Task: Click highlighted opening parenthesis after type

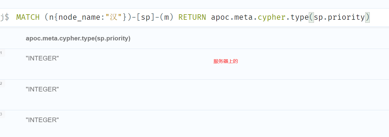Action: [311, 17]
